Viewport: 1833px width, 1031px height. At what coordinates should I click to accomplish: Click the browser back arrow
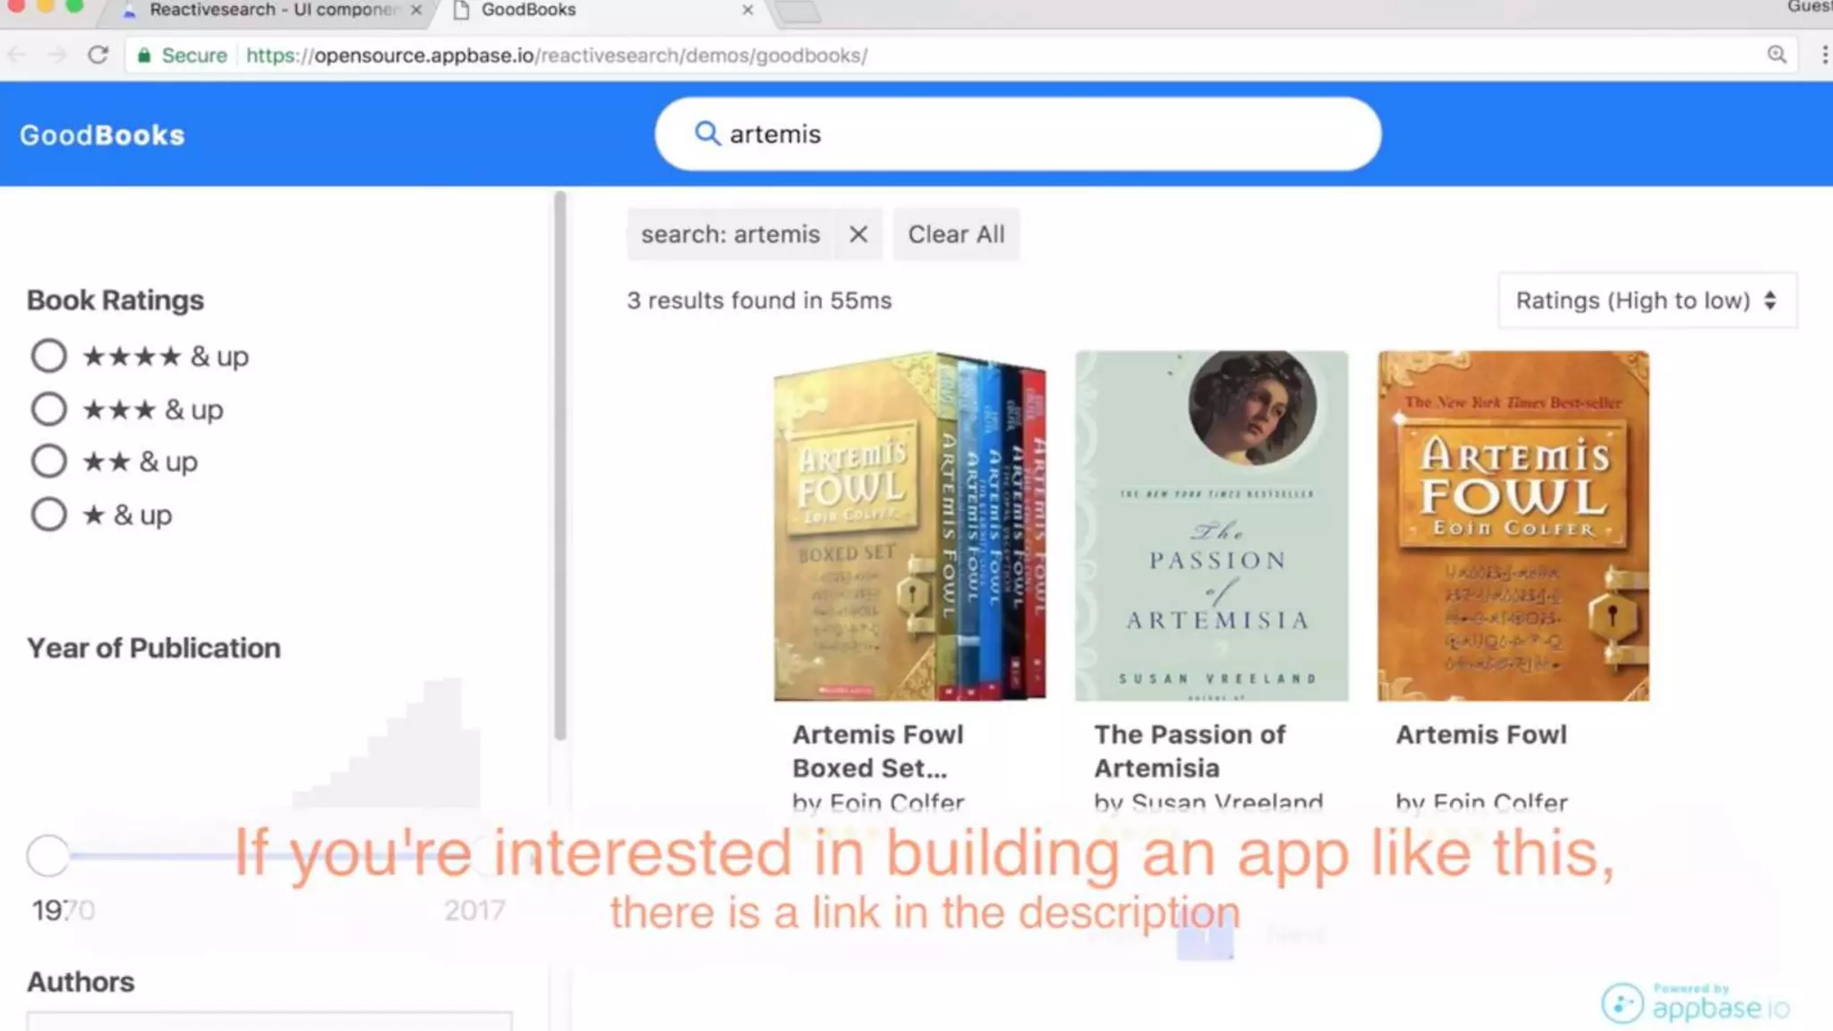tap(17, 55)
